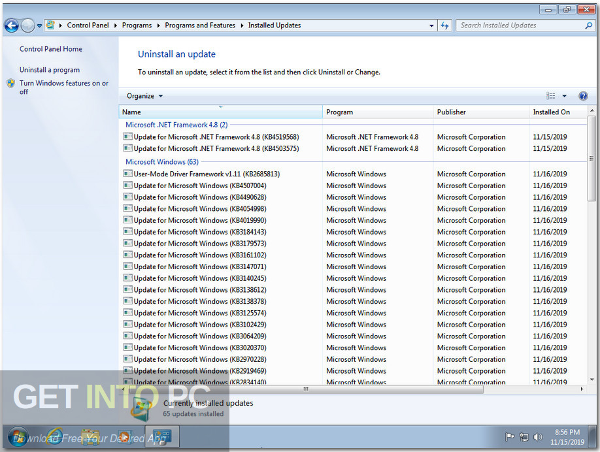Open Turn Windows features on or off

pyautogui.click(x=64, y=87)
